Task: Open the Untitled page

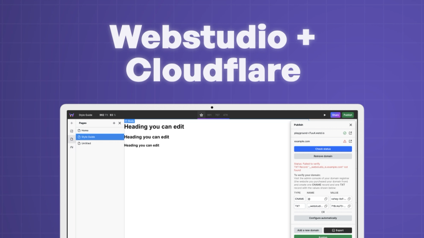Action: [x=100, y=143]
